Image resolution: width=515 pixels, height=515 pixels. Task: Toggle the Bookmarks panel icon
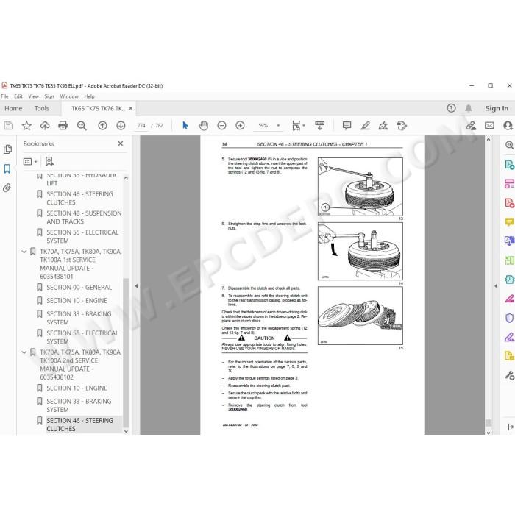[7, 168]
